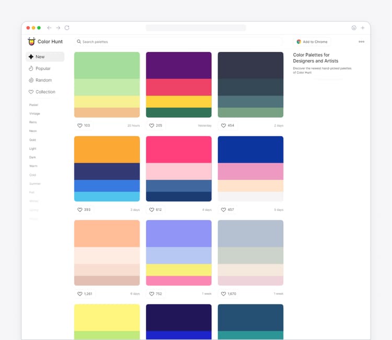Pick the purple strip in the 205-likes palette
Image resolution: width=392 pixels, height=340 pixels.
coord(179,65)
